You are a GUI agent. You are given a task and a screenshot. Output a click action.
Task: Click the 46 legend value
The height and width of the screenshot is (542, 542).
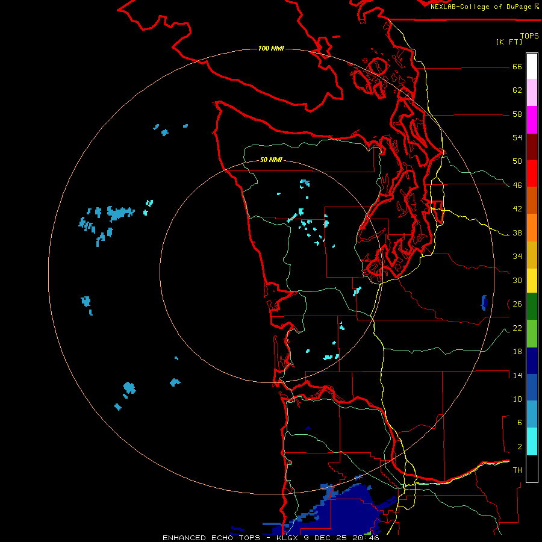click(x=517, y=185)
